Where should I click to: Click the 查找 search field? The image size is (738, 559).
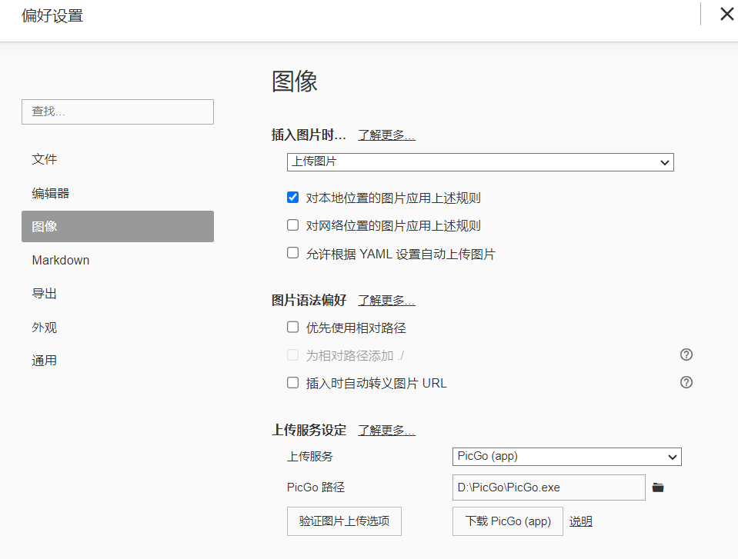click(x=117, y=111)
